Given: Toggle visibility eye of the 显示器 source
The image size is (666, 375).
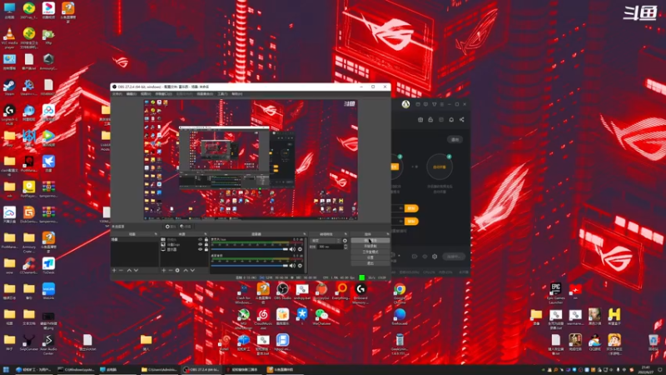Looking at the screenshot, I should pos(200,249).
